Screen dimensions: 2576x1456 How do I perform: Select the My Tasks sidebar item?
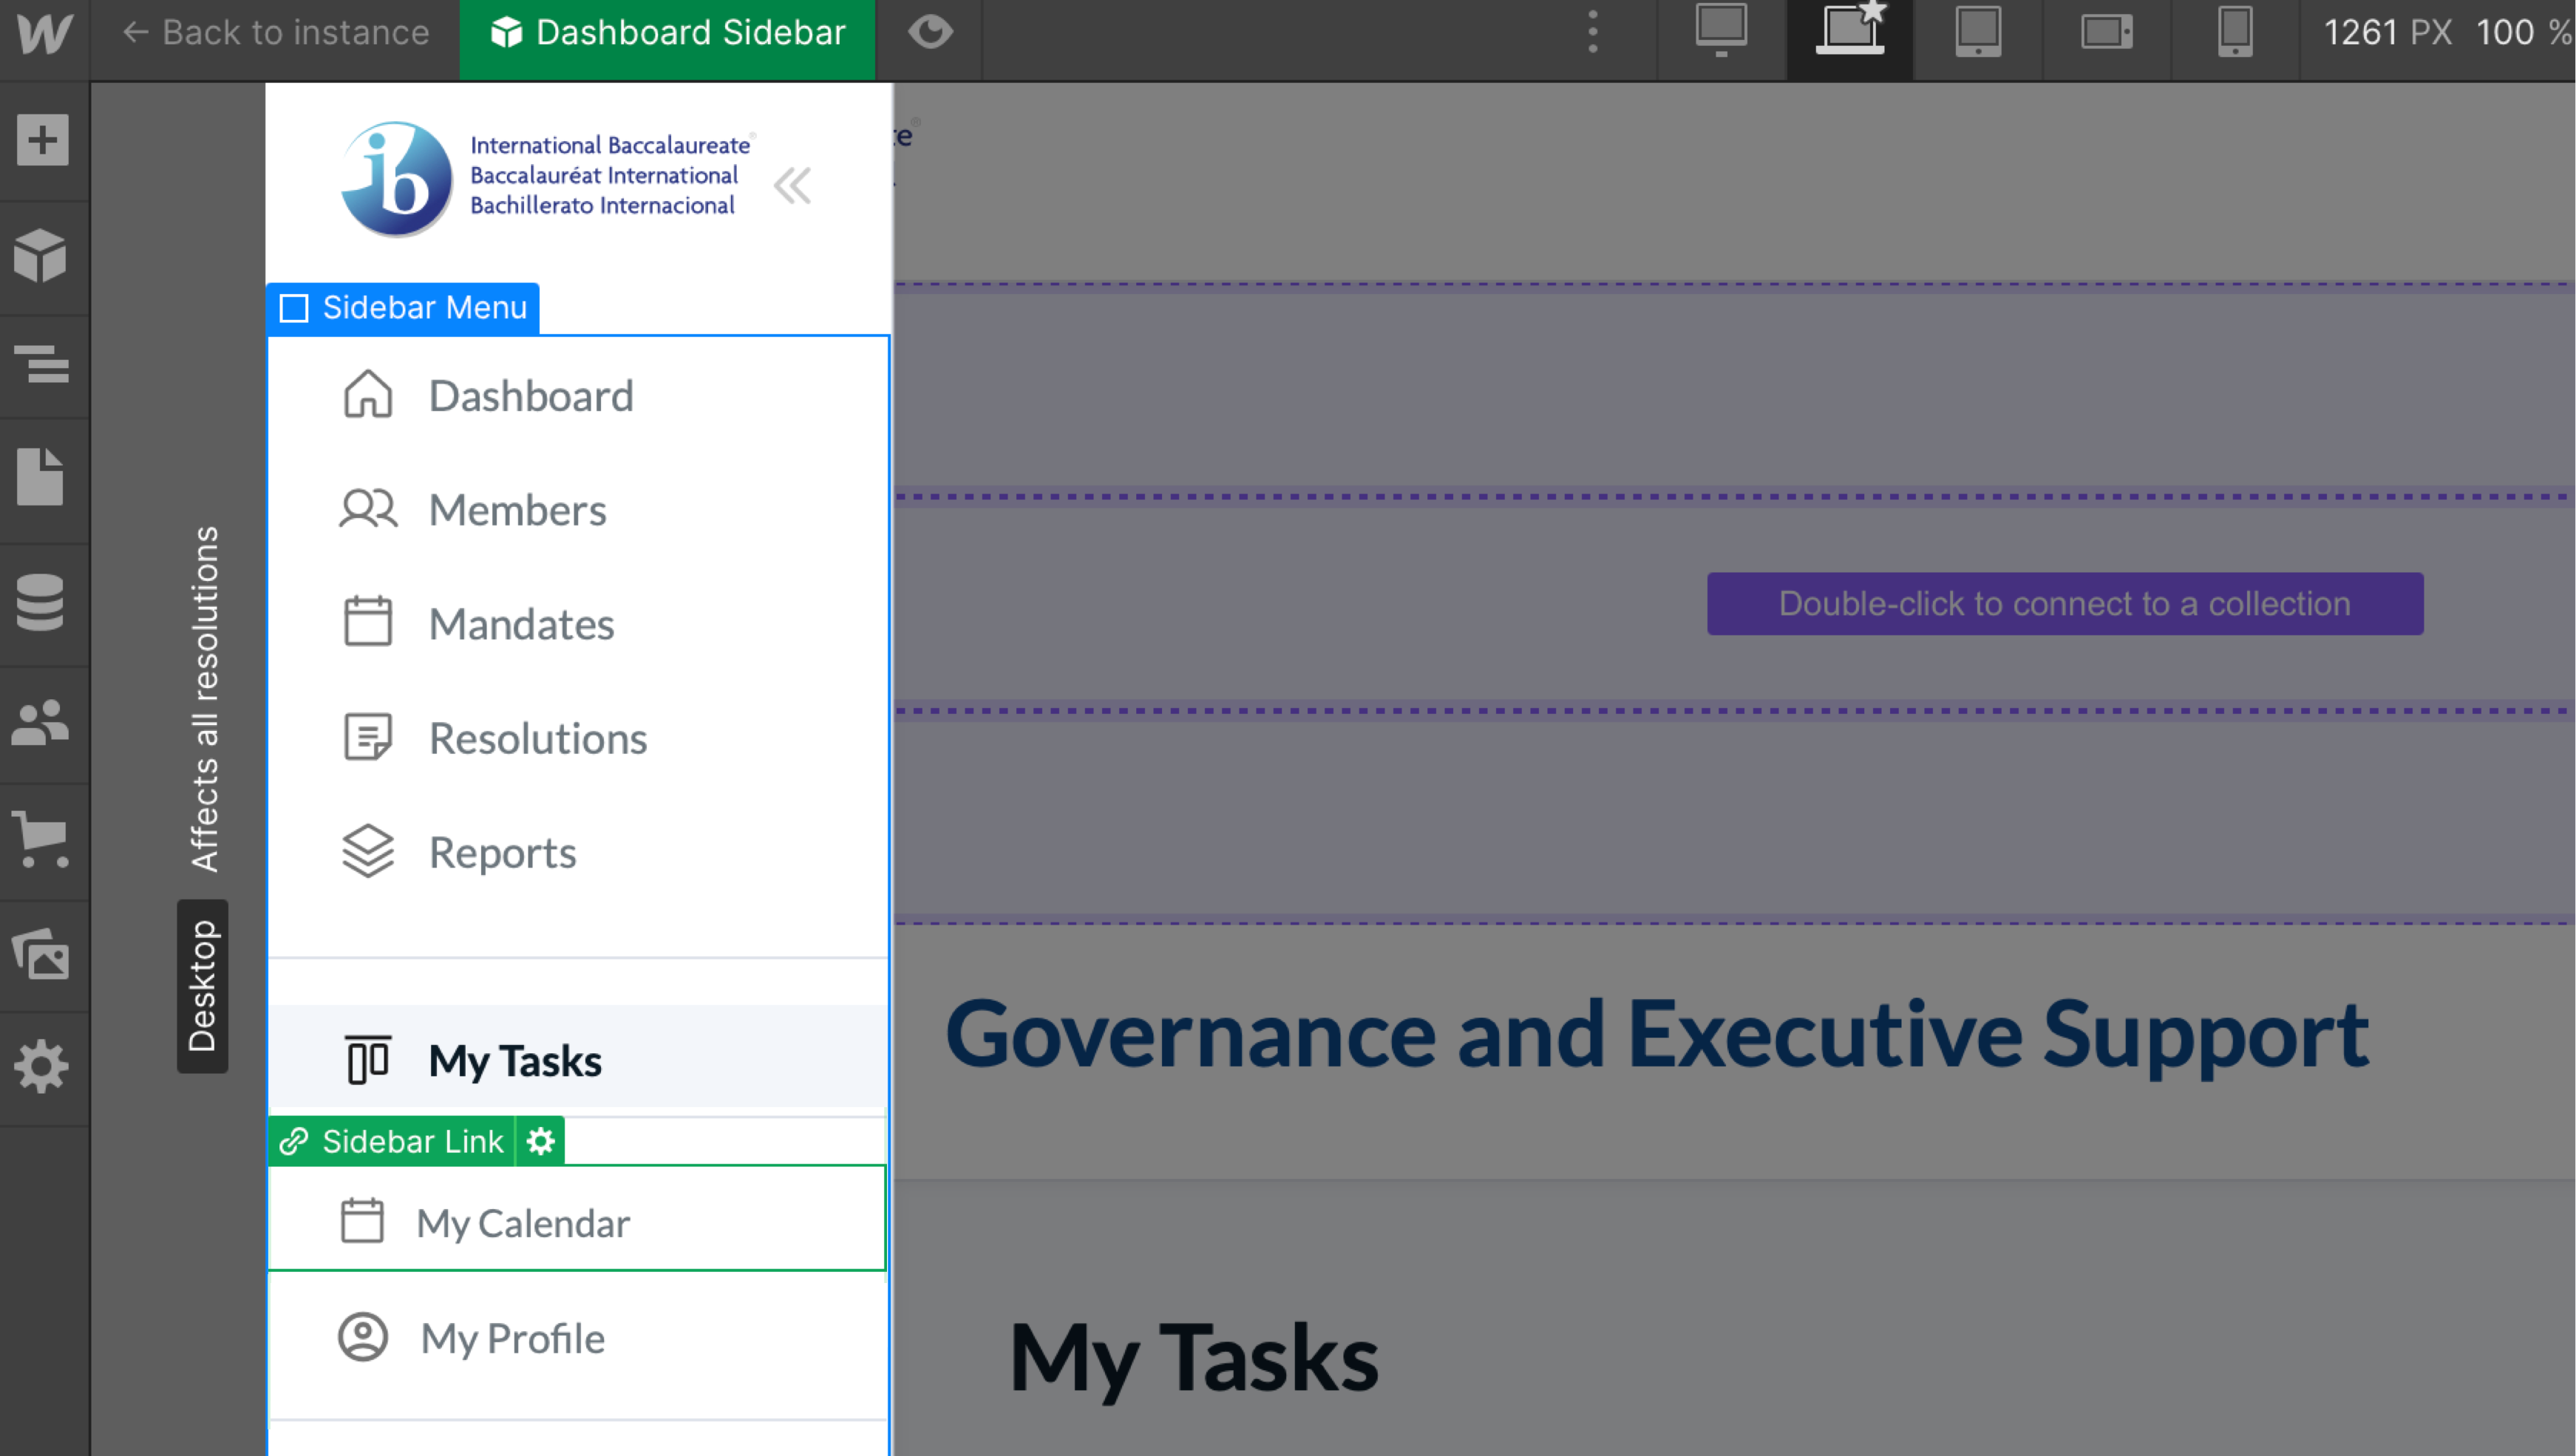click(514, 1060)
